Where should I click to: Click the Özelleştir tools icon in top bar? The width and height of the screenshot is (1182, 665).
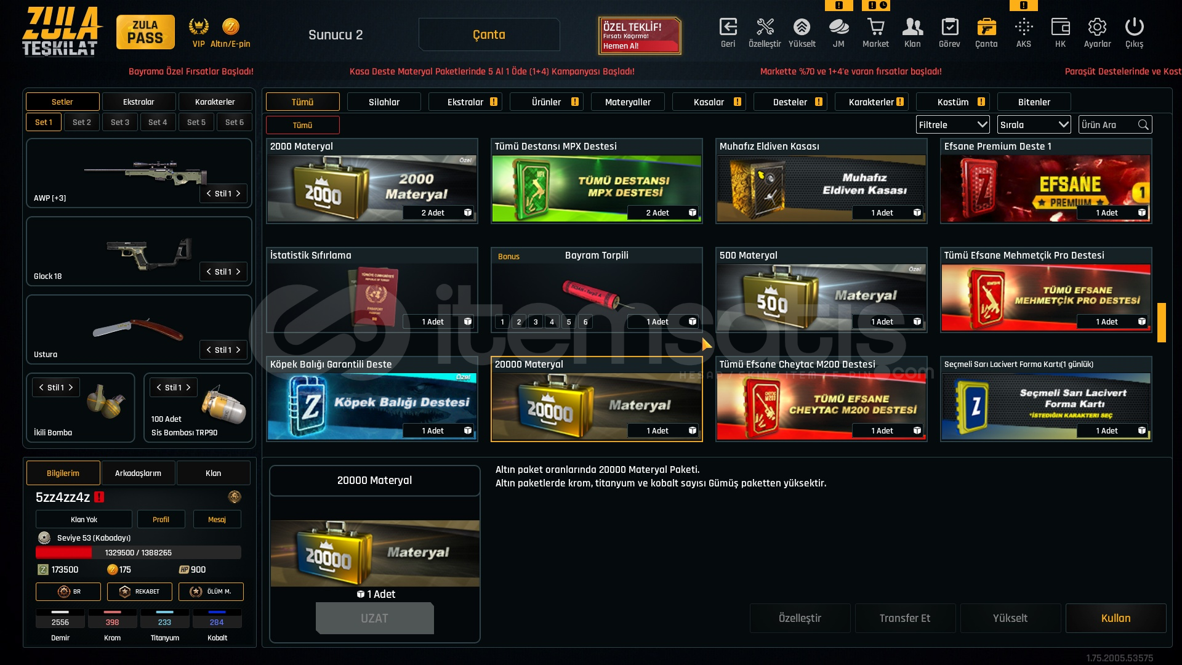coord(765,27)
